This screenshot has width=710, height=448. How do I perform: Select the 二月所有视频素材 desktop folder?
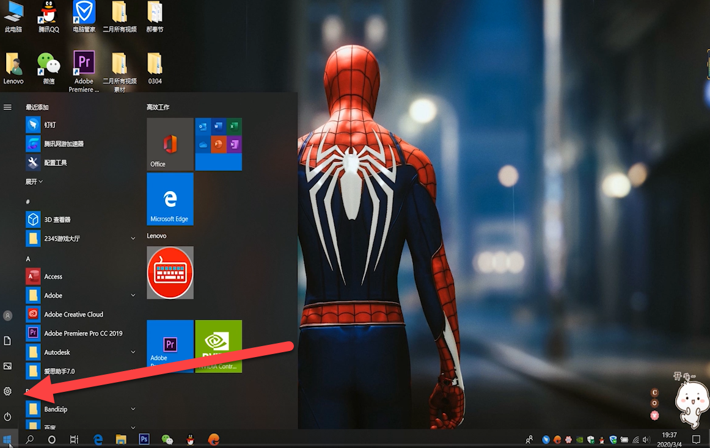[x=120, y=71]
